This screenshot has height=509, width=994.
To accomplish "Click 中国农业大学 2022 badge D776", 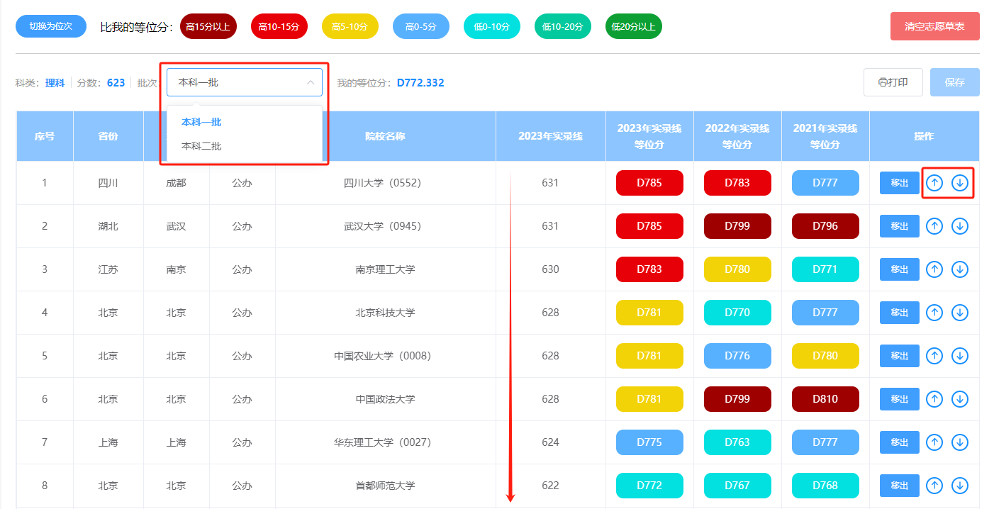I will pos(737,356).
